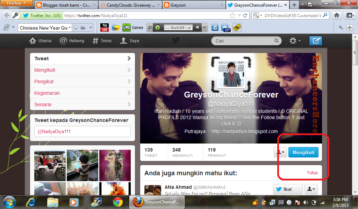View the 248 Mengikuti count
Screen dimensions: 358x209
[x=182, y=152]
